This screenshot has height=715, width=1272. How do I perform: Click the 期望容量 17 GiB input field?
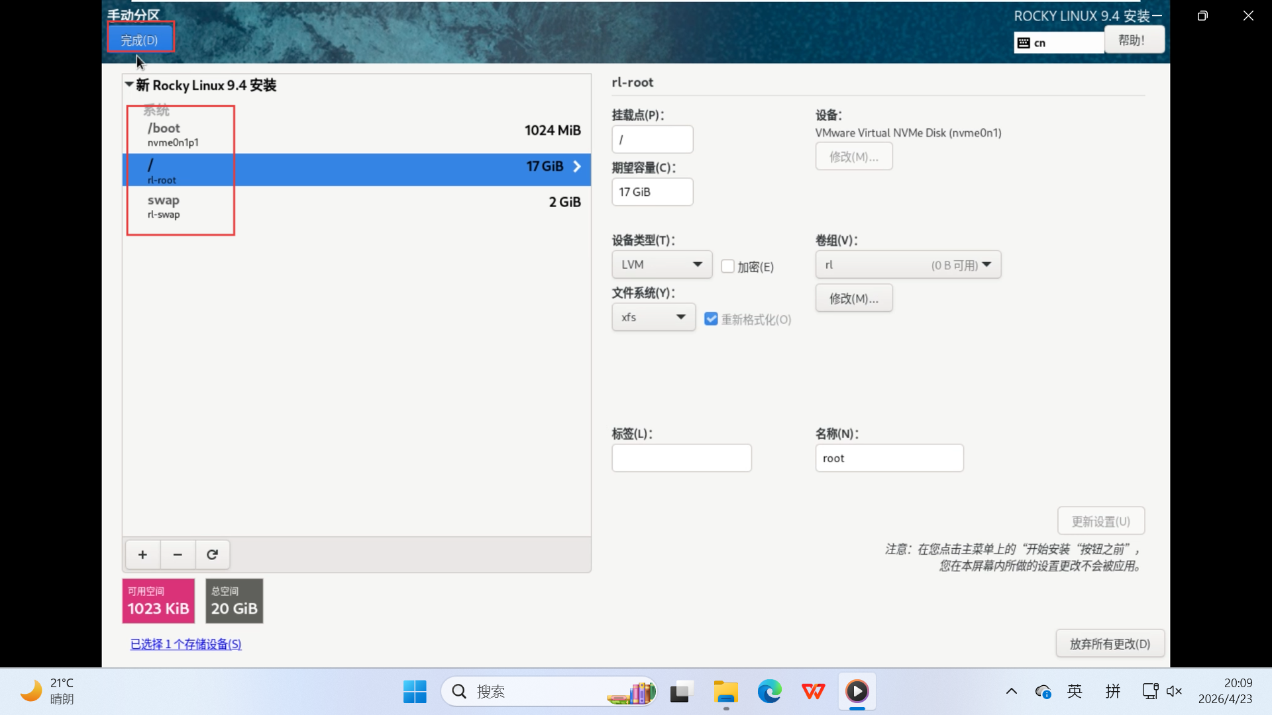[652, 192]
